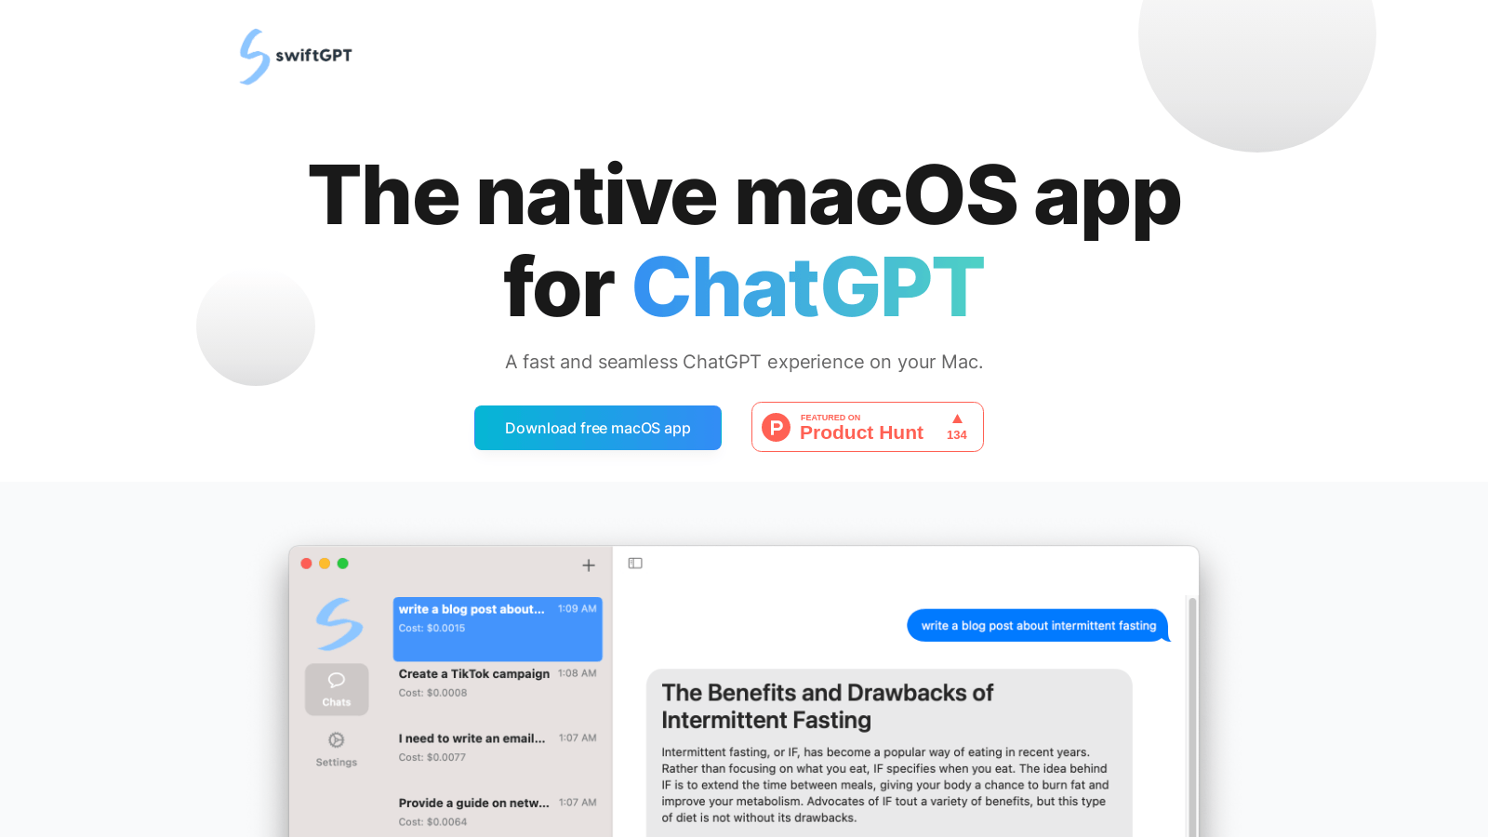Select the 'Provide a guide on netw...' chat

coord(498,812)
